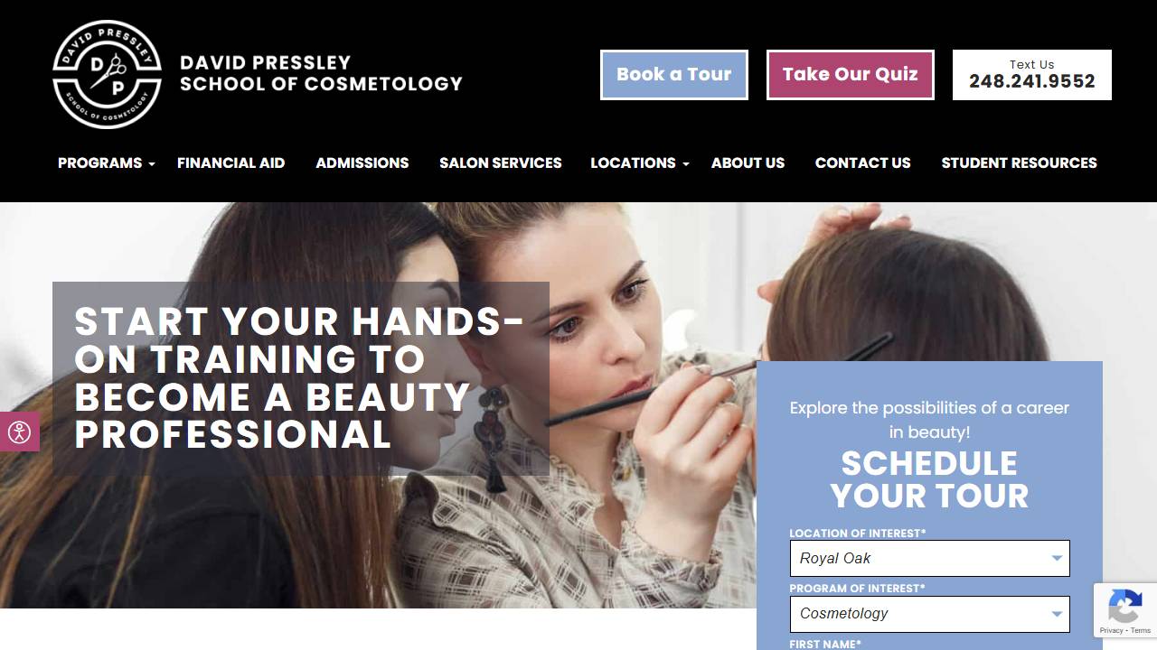Viewport: 1157px width, 650px height.
Task: Expand the Programs menu arrow
Action: [152, 163]
